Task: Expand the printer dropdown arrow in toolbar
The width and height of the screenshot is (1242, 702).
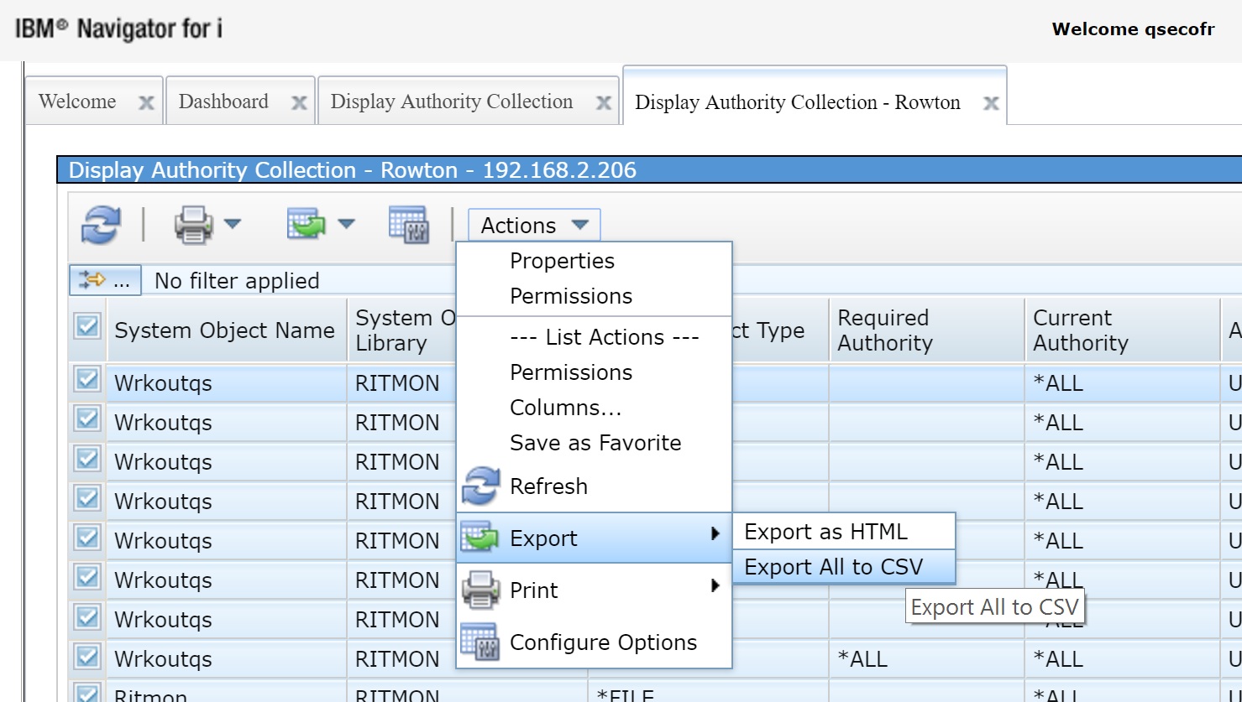Action: click(x=233, y=224)
